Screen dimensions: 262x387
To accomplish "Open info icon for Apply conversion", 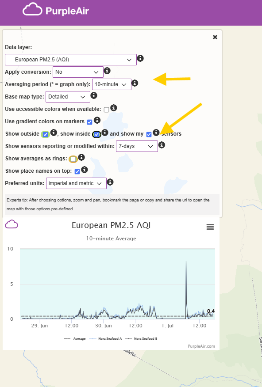I will [107, 71].
